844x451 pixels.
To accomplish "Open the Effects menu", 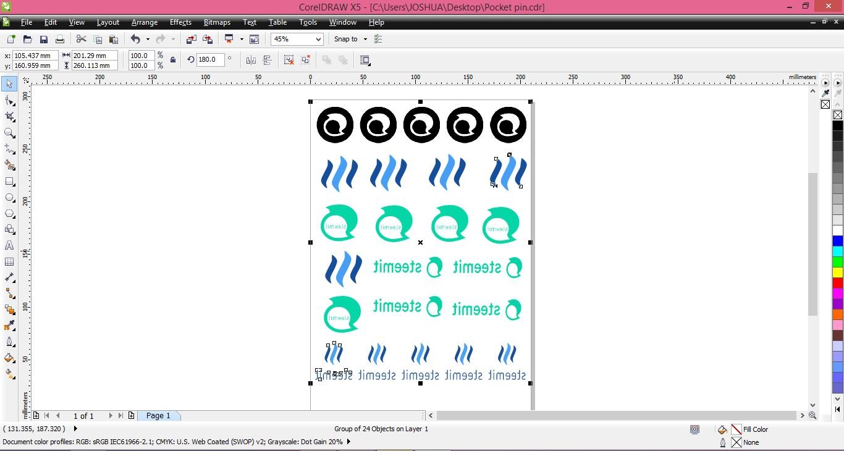I will tap(180, 22).
